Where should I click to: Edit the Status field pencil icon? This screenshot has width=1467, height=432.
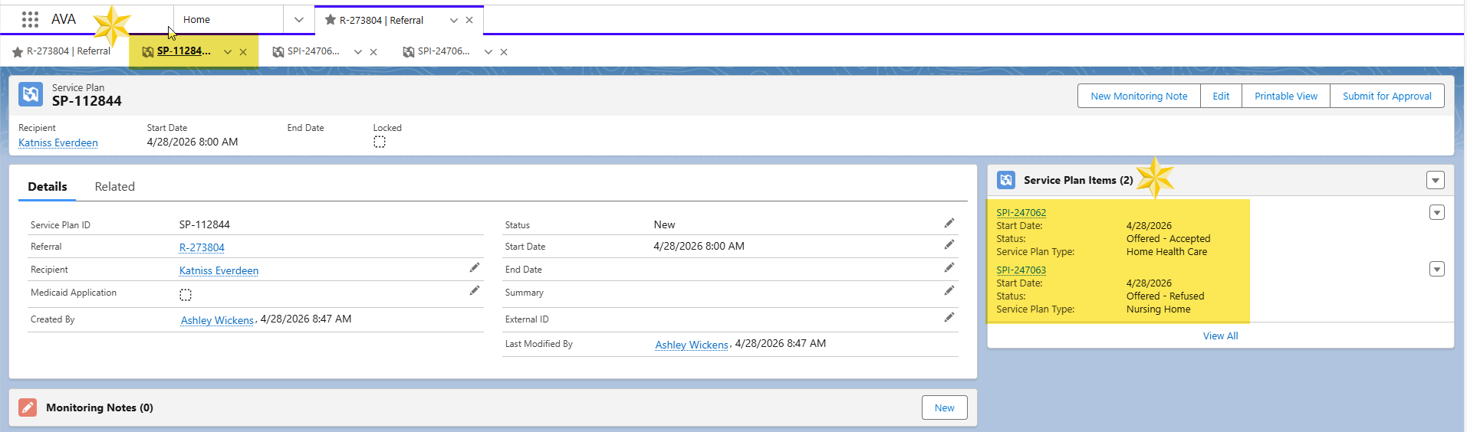click(x=949, y=223)
